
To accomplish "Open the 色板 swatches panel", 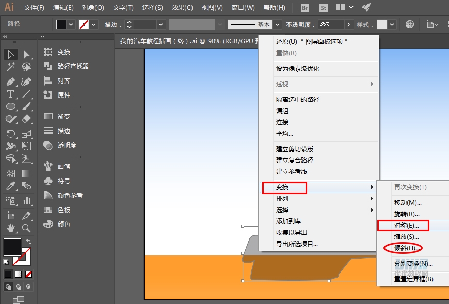I will click(x=57, y=210).
